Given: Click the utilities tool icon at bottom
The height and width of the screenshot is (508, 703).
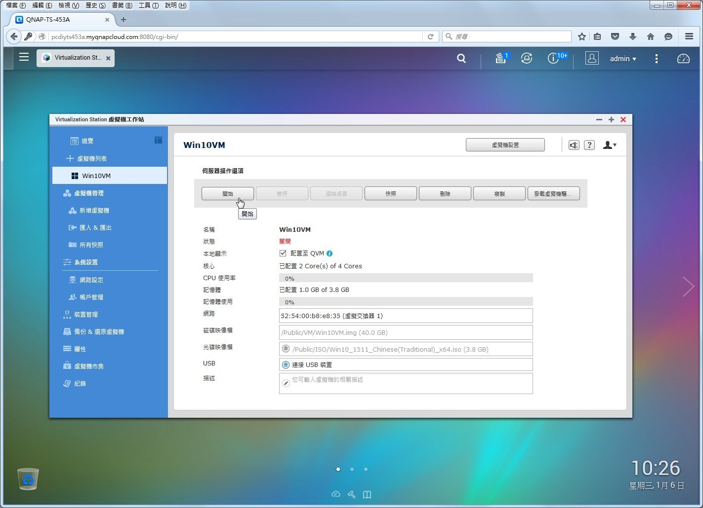Looking at the screenshot, I should tap(351, 494).
